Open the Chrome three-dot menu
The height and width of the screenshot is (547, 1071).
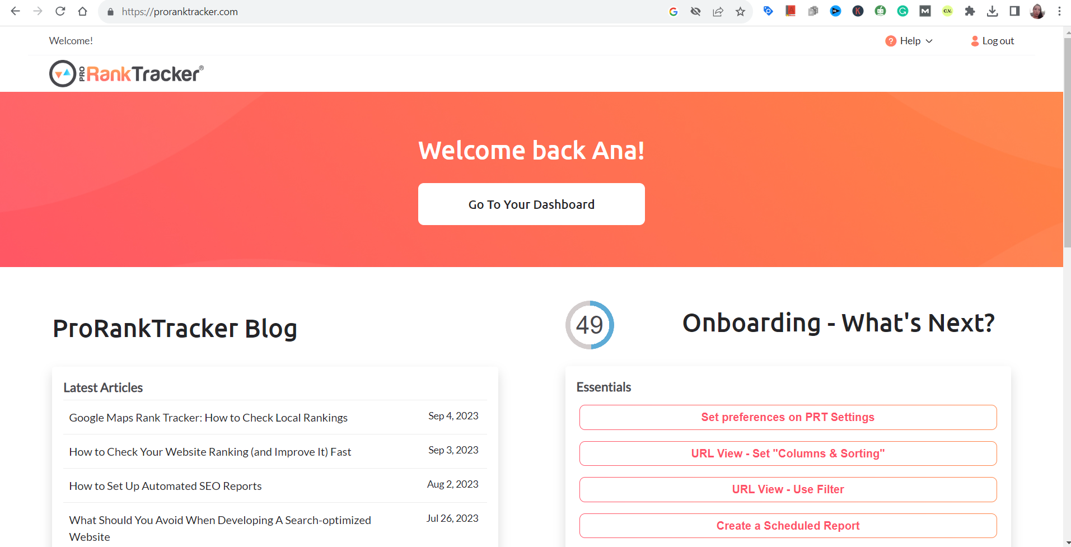pyautogui.click(x=1059, y=11)
